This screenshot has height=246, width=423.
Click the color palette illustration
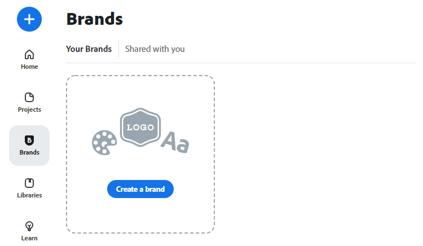pos(104,143)
